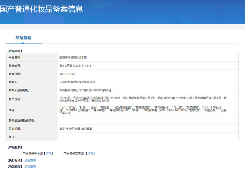Click the 【执行标准】 label
Viewport: 245px width, 175px height.
pyautogui.click(x=15, y=161)
